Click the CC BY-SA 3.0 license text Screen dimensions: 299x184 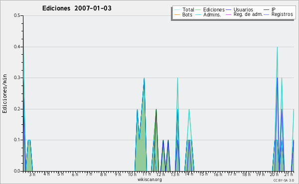[284, 180]
